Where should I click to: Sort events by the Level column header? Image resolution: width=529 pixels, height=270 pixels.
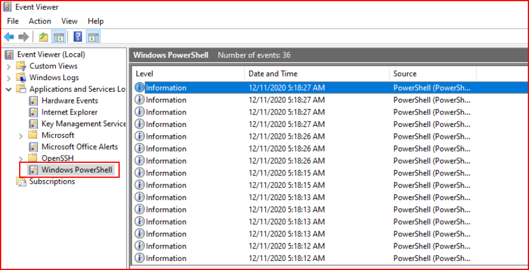click(188, 74)
